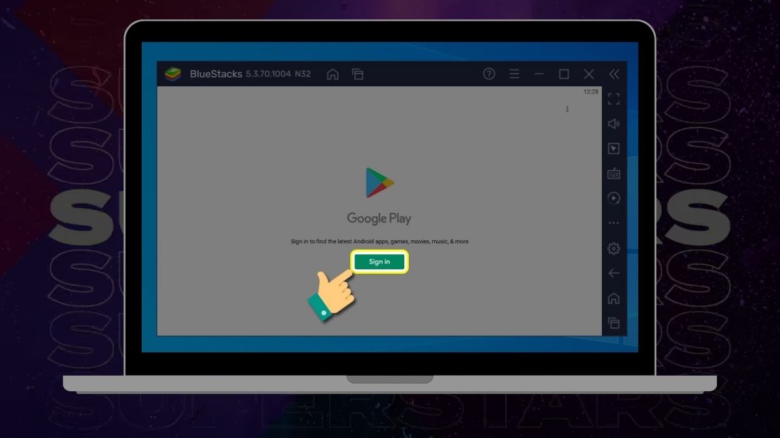Image resolution: width=780 pixels, height=438 pixels.
Task: Click the Google Play triangle logo
Action: (380, 182)
